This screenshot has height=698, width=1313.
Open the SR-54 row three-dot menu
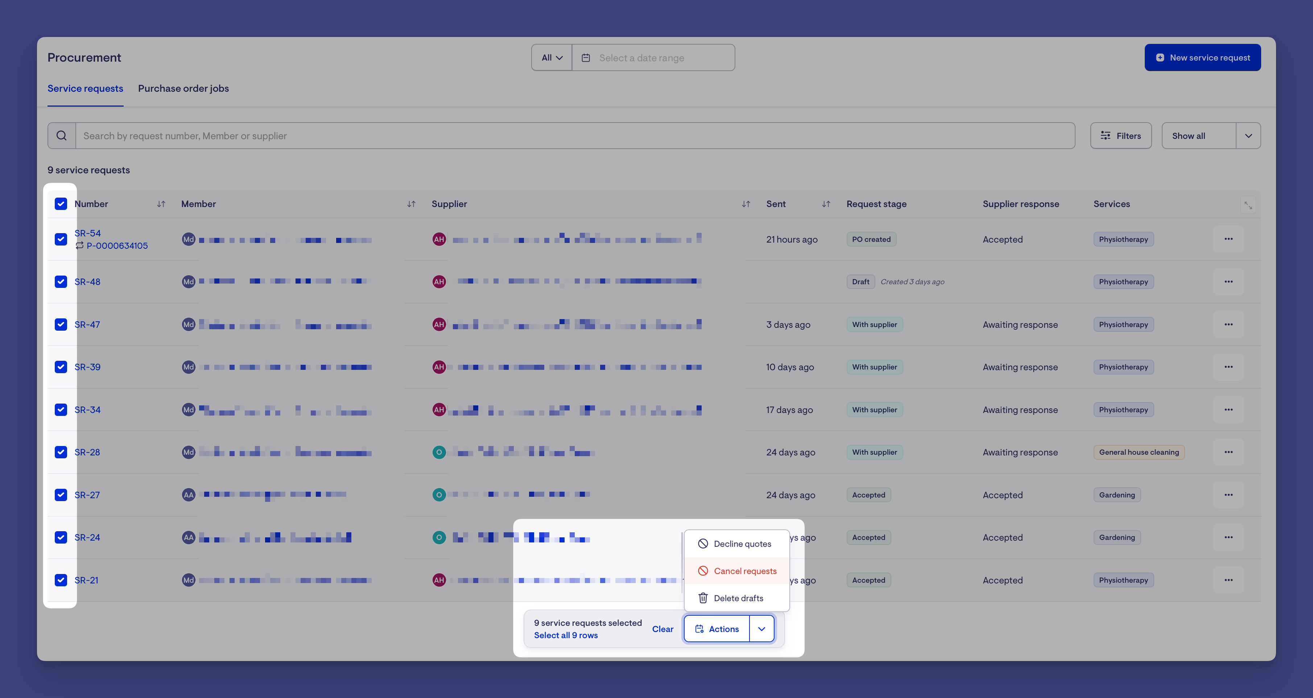1229,239
